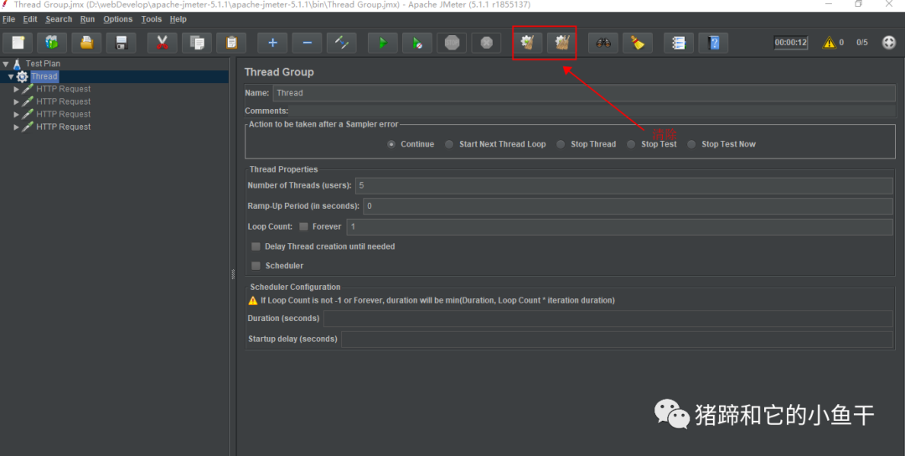Click the Number of Threads field
The width and height of the screenshot is (905, 456).
tap(624, 186)
